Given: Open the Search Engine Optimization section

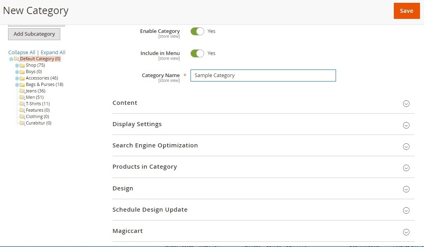Looking at the screenshot, I should click(x=155, y=145).
